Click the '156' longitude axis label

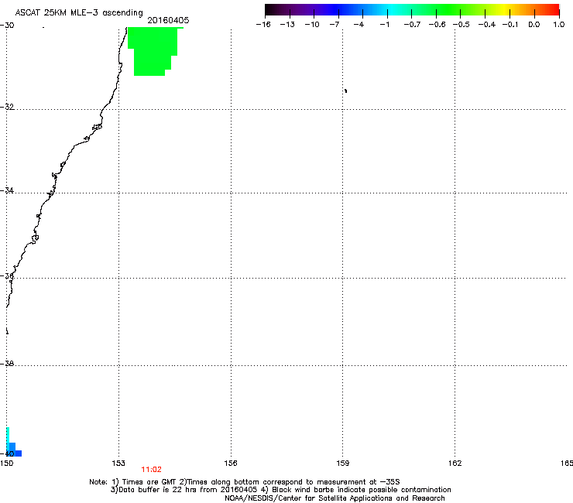[x=231, y=464]
